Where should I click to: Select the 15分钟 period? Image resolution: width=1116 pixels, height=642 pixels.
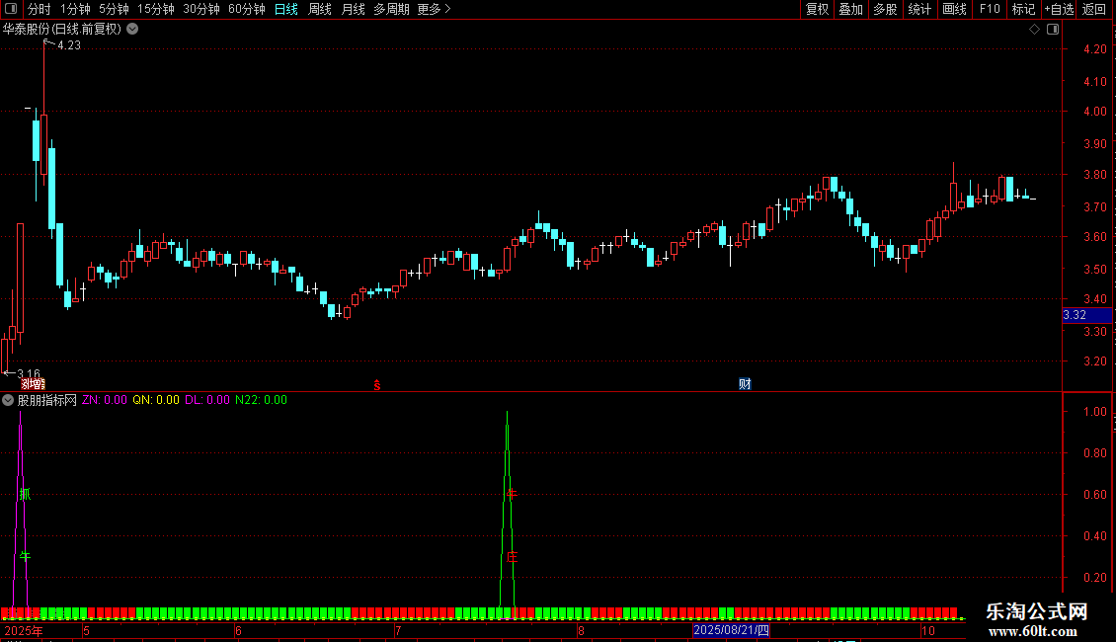(x=155, y=9)
